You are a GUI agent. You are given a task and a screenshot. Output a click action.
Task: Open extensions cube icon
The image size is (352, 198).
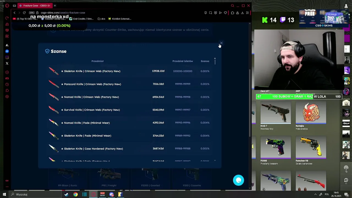[x=232, y=13]
